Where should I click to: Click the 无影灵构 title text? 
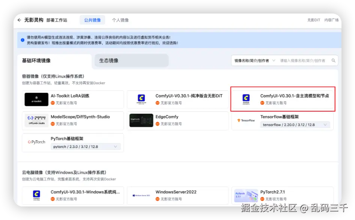click(34, 20)
